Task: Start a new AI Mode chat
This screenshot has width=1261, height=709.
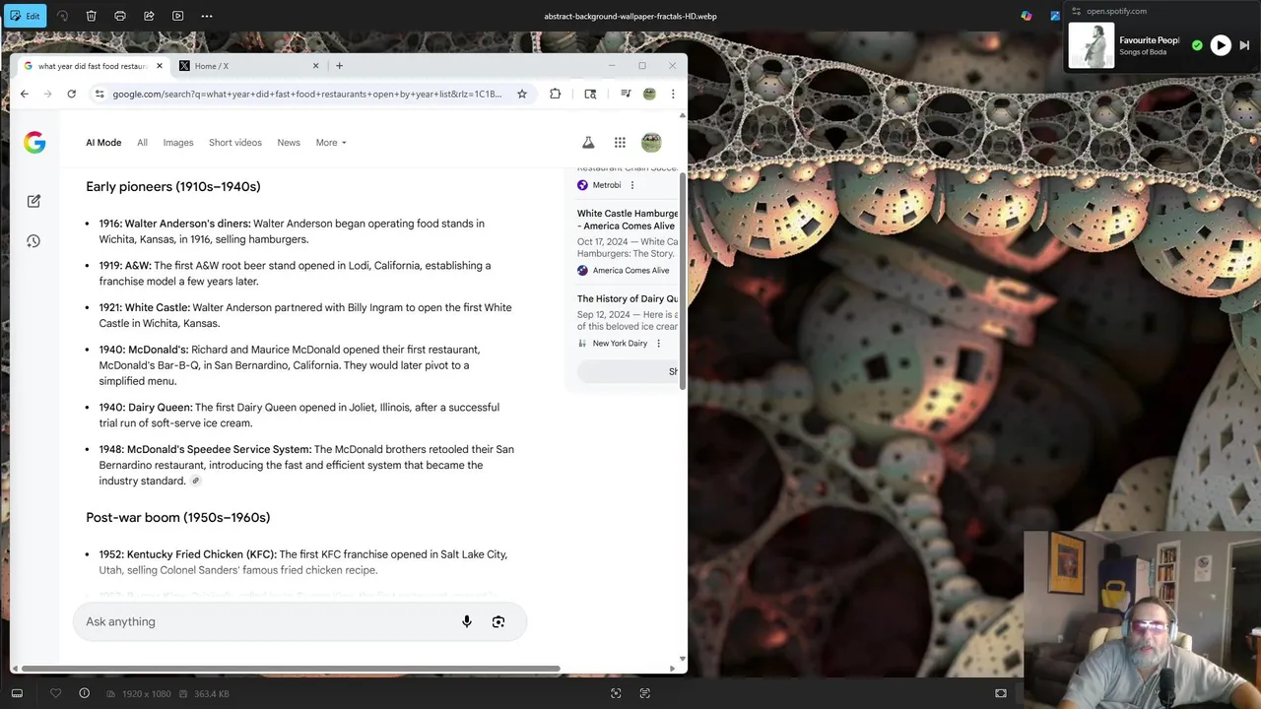Action: point(33,201)
